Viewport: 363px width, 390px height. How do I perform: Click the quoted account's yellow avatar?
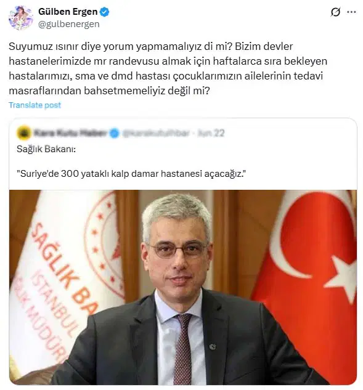click(23, 133)
